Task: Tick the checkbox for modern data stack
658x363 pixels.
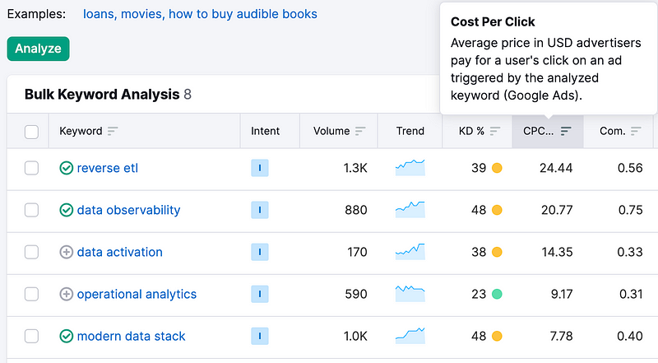Action: pyautogui.click(x=31, y=336)
